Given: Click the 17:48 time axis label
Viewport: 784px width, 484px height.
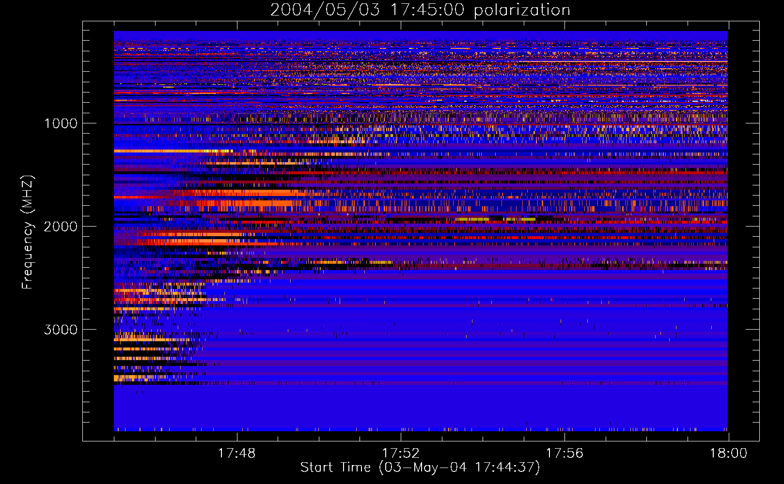Looking at the screenshot, I should [236, 453].
